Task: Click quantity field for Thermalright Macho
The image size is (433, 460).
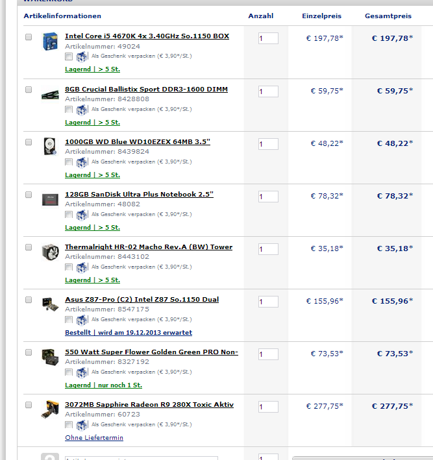Action: click(x=268, y=249)
